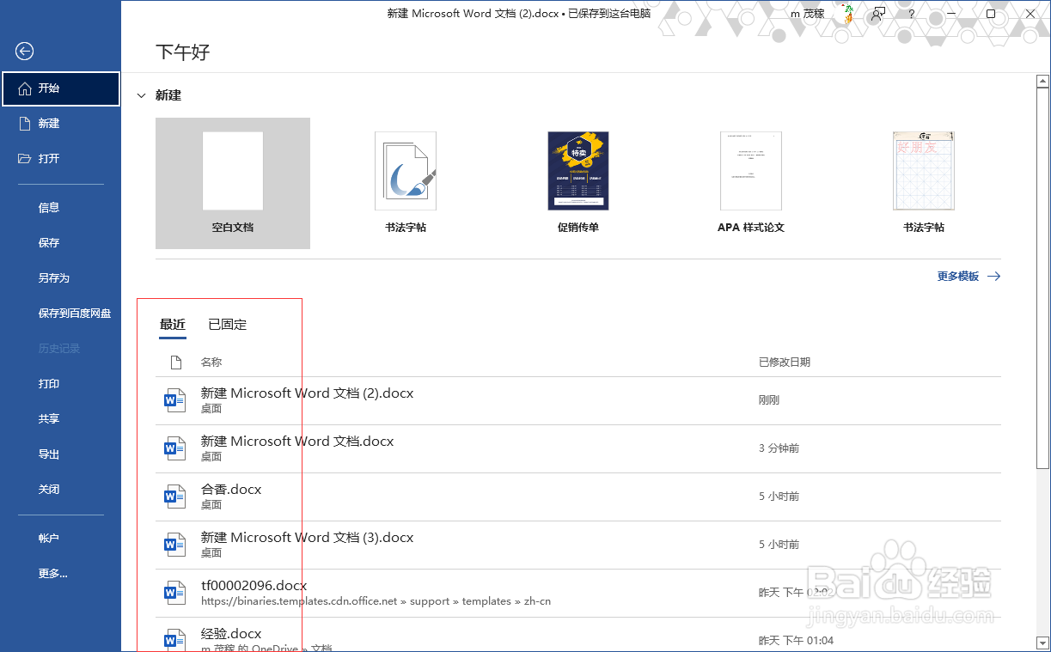Open Word file icon for 新建 Microsoft Word 文档 (2).docx

175,399
